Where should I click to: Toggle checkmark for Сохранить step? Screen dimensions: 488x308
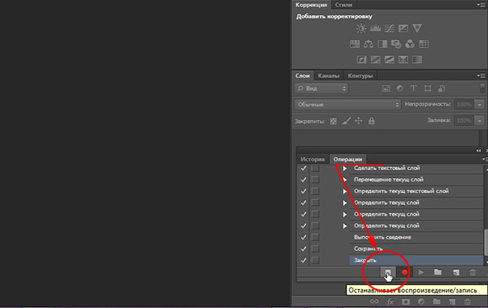304,248
